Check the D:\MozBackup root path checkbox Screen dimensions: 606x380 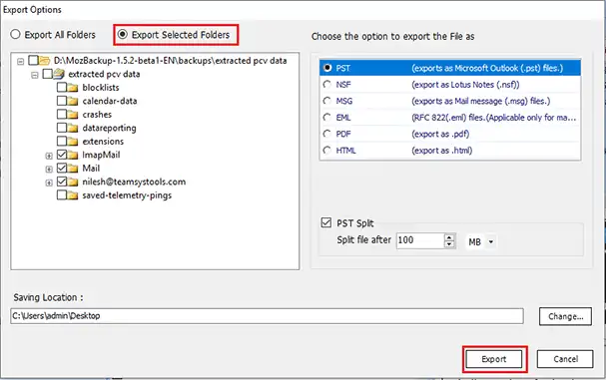[33, 60]
